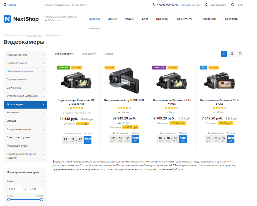Select Бижутерия и ювелирные изделия category
The height and width of the screenshot is (206, 257).
(25, 156)
